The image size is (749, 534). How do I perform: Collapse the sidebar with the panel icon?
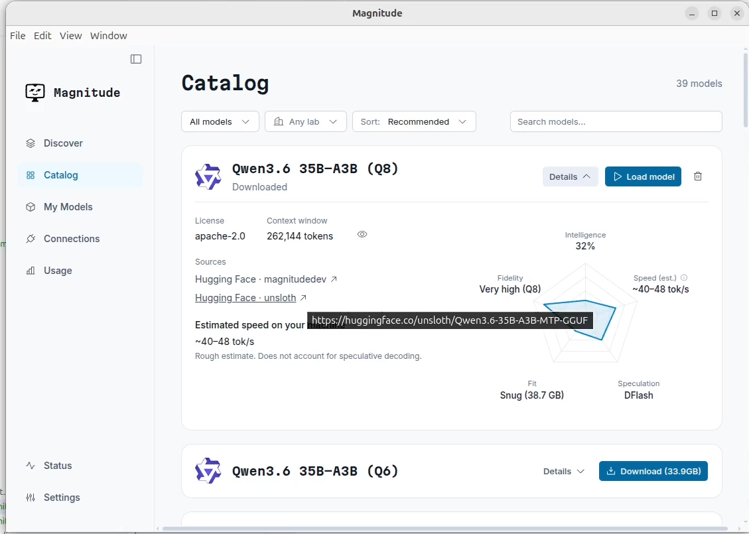pos(136,59)
